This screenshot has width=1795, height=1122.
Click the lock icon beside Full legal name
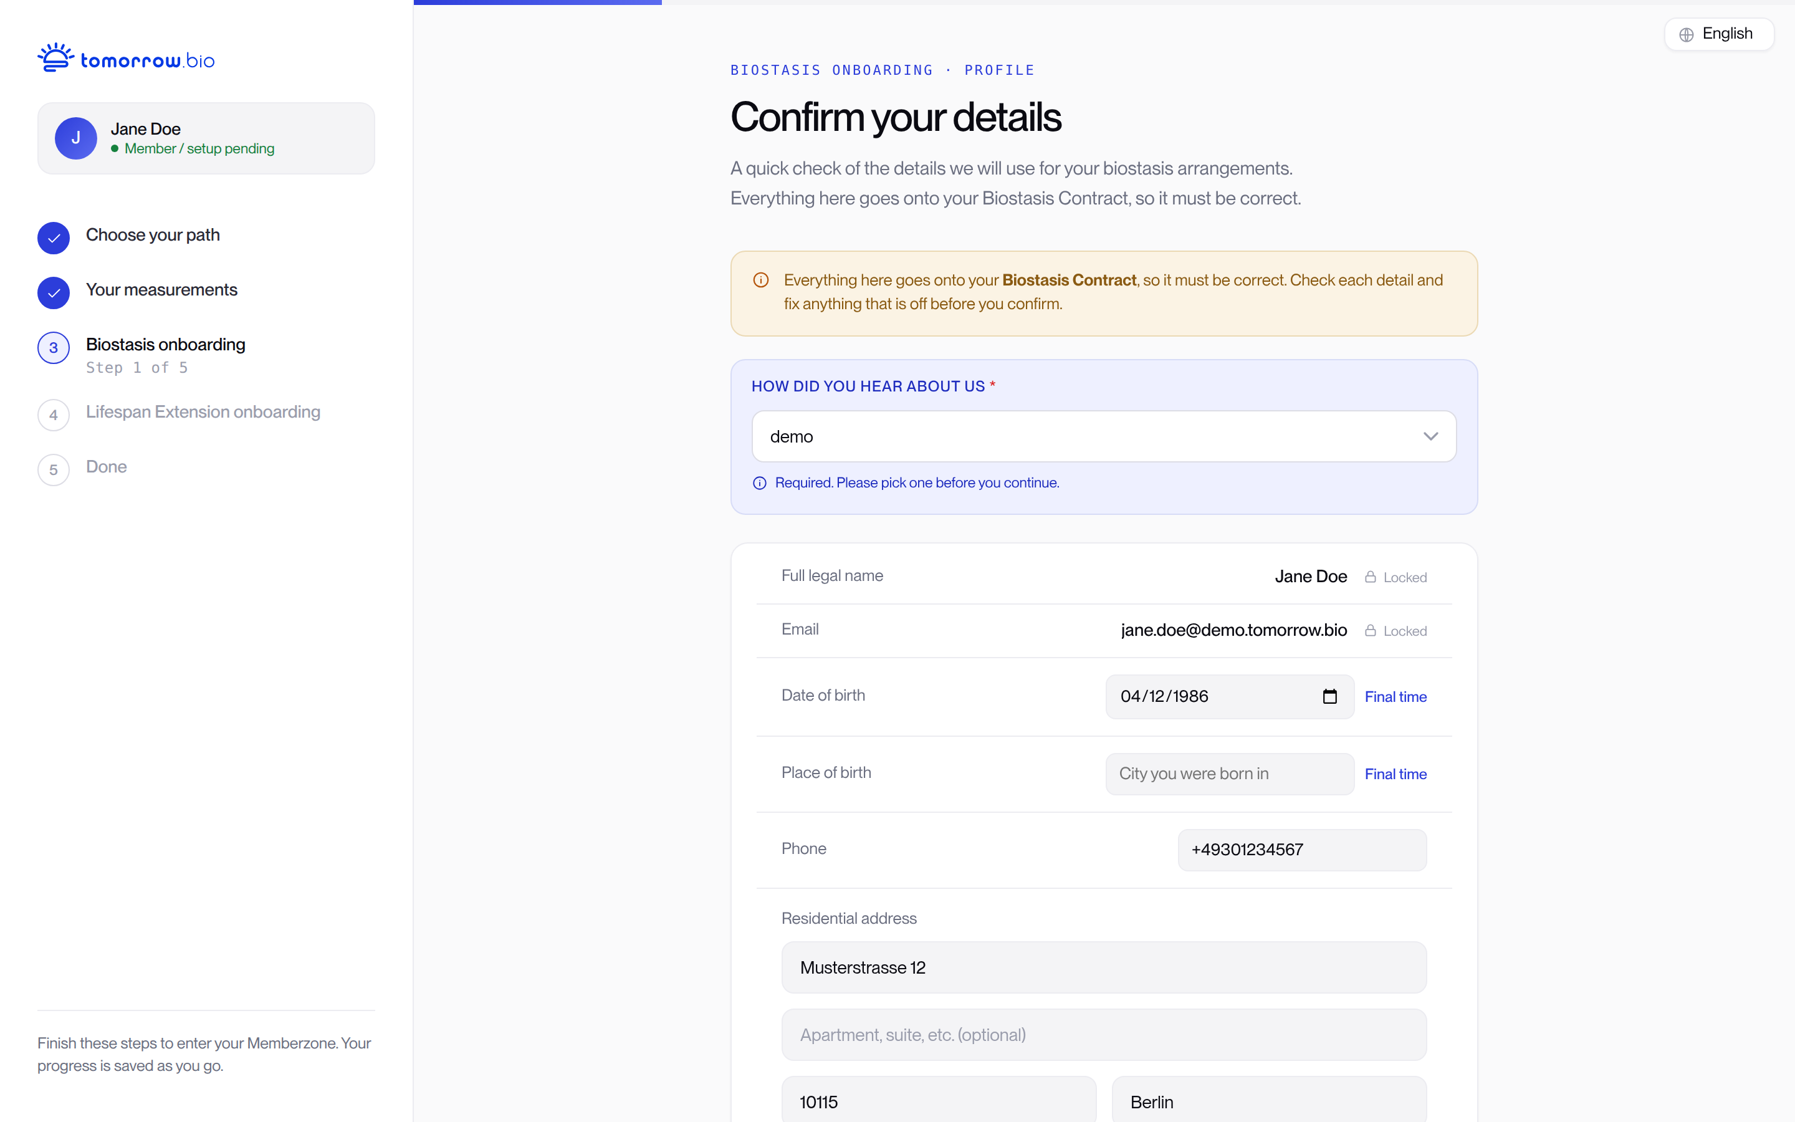pos(1371,577)
